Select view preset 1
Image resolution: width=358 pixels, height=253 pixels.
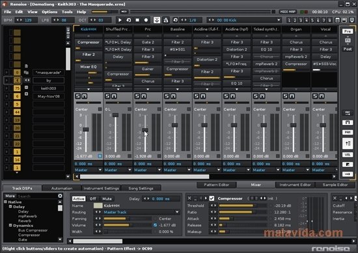point(289,20)
